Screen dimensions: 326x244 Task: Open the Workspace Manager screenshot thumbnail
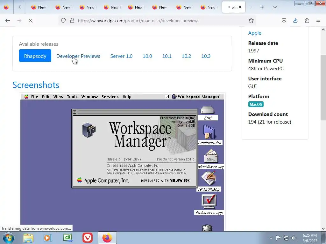[x=122, y=162]
